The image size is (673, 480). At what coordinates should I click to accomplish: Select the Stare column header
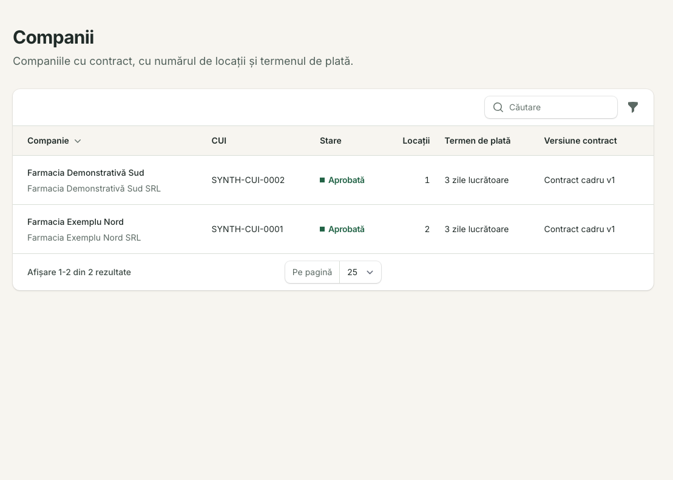(331, 141)
